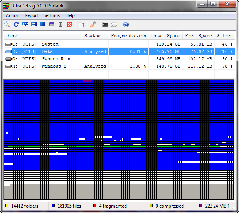
Task: Click the purple MFT blocks in cluster map
Action: pos(87,81)
